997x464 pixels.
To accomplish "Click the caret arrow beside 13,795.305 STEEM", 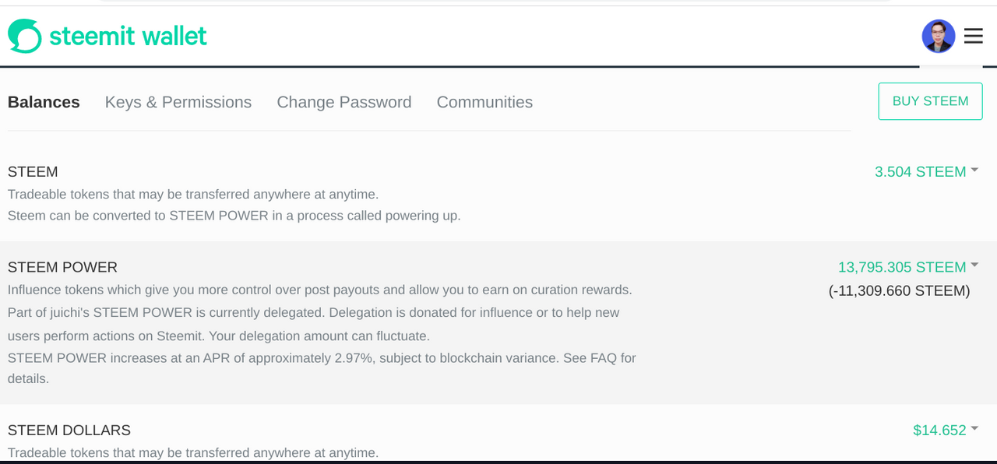I will 974,265.
